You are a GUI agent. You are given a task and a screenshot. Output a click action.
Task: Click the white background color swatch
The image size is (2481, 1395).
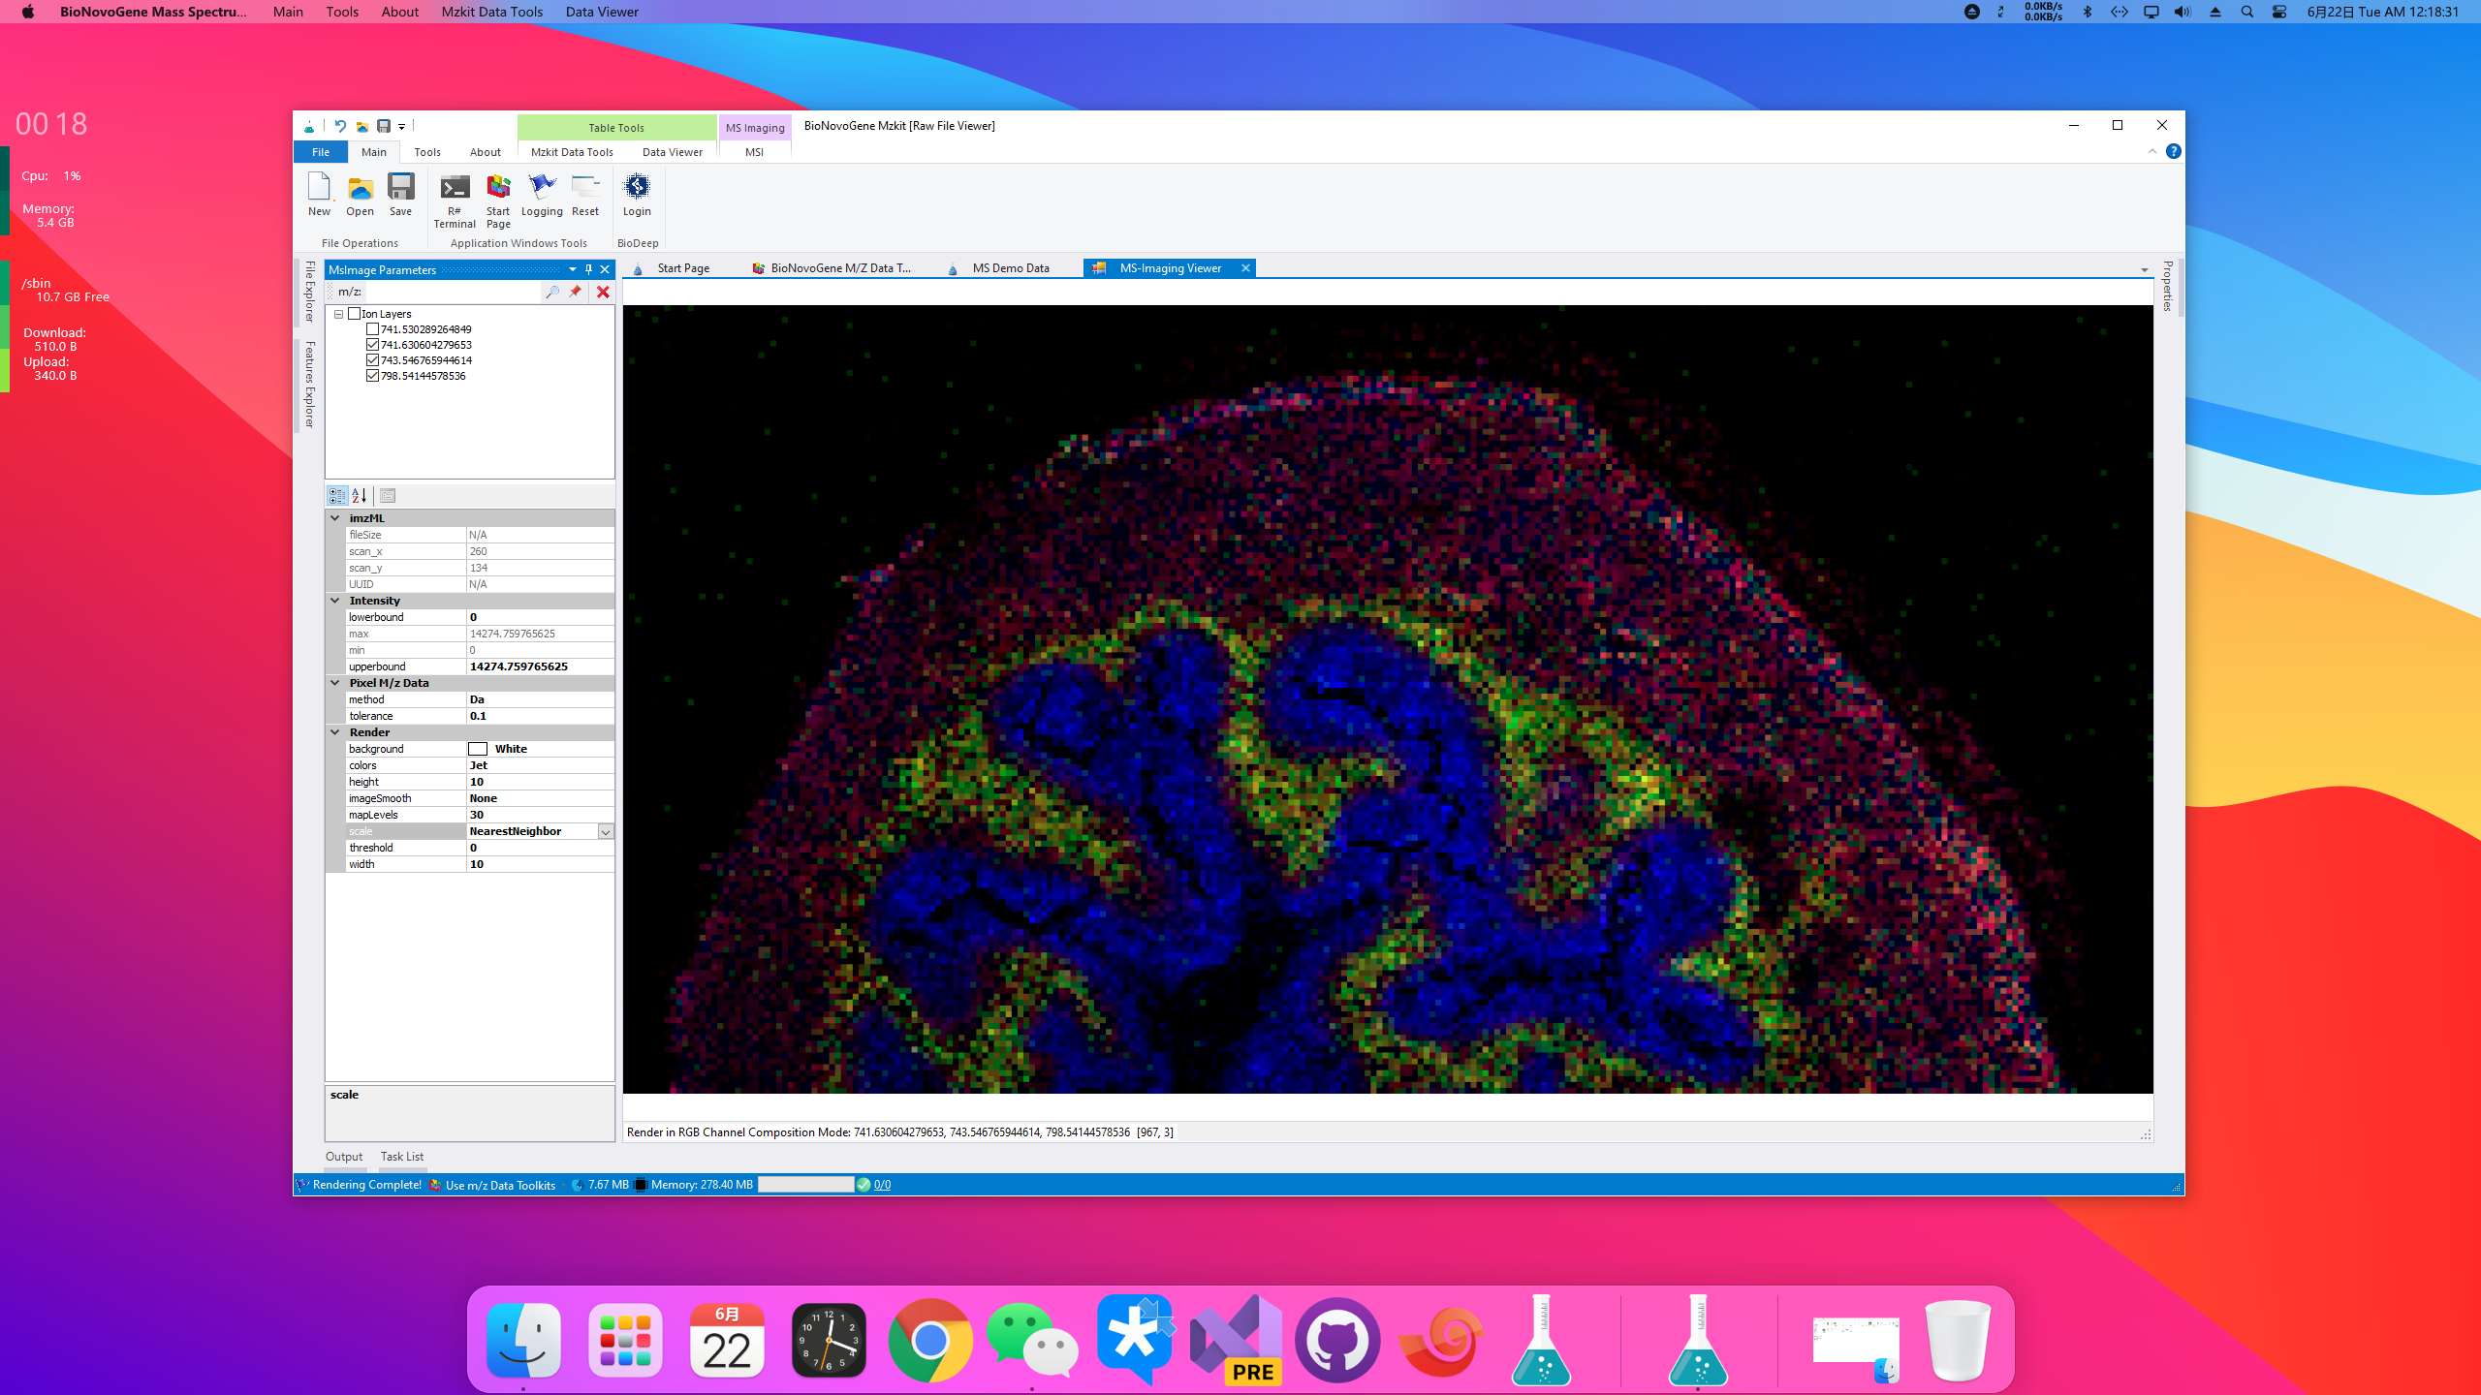click(478, 749)
